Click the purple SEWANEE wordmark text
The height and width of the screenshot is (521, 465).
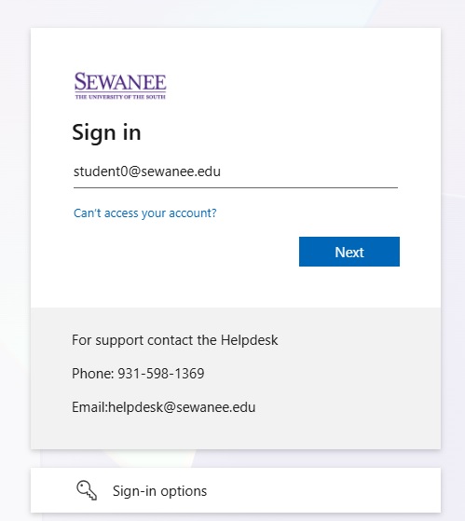click(x=120, y=82)
